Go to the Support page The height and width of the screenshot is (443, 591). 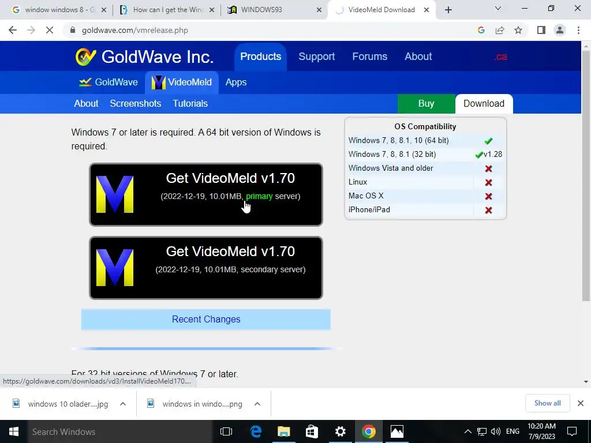317,57
